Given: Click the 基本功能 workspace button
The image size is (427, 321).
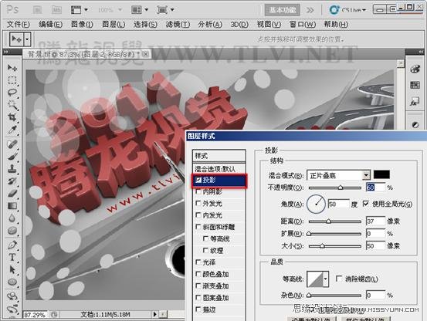Looking at the screenshot, I should click(x=283, y=10).
